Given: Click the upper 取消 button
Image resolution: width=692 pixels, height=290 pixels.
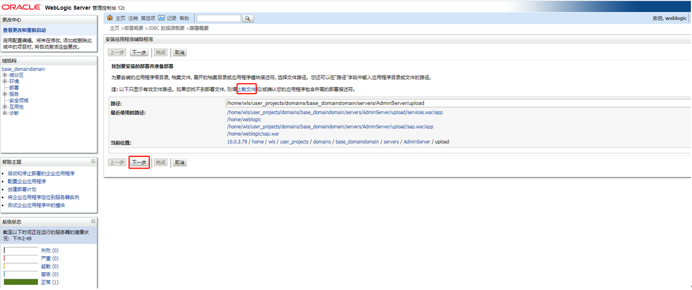Looking at the screenshot, I should click(x=180, y=53).
